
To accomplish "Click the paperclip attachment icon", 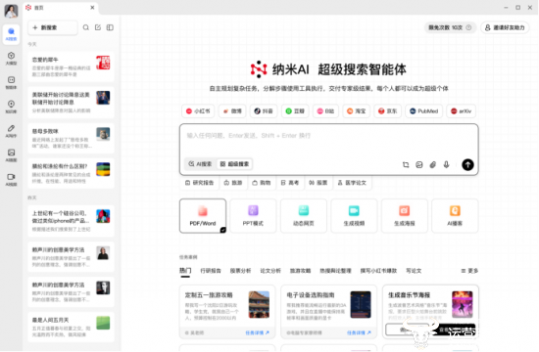I will coord(433,164).
